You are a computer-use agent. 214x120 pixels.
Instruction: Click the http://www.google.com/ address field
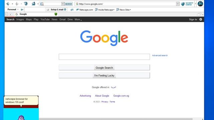point(127,4)
